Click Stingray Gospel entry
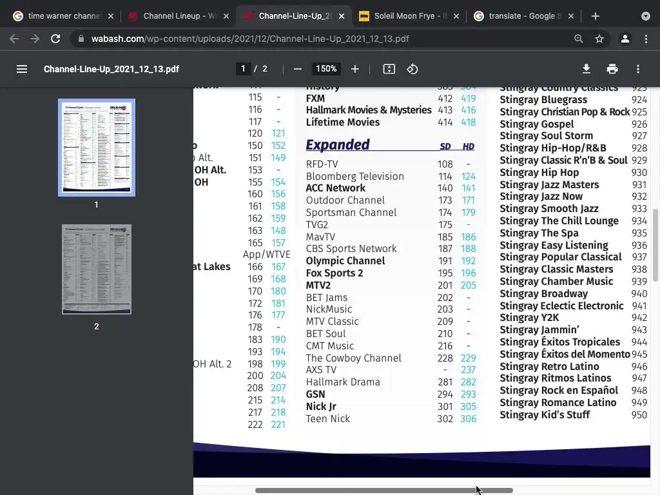 point(537,124)
